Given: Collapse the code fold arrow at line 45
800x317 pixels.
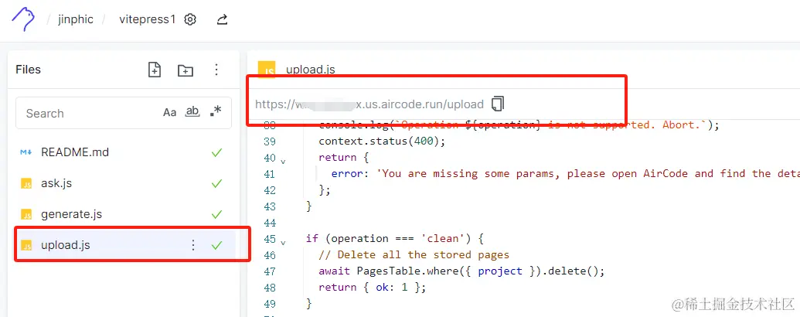Looking at the screenshot, I should pos(283,242).
